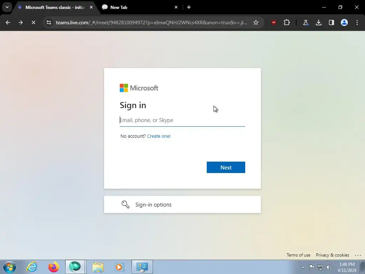Screen dimensions: 365x274
Task: Open the control panel taskbar icon
Action: tap(142, 267)
